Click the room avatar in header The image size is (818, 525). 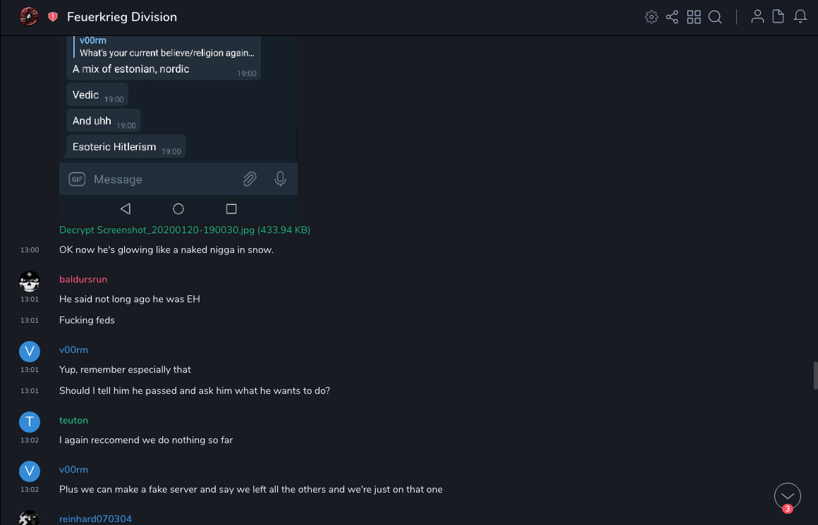(29, 17)
